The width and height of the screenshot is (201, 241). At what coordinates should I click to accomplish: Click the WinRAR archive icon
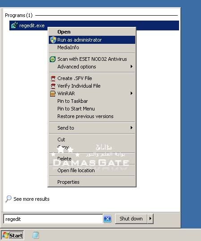click(x=53, y=93)
